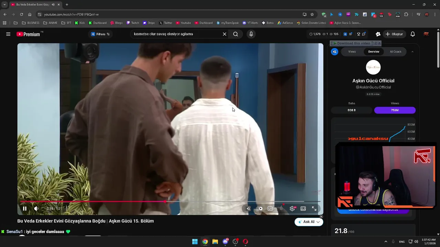Click the Chrome address bar URL
Screen dimensions: 440x247
tap(71, 14)
